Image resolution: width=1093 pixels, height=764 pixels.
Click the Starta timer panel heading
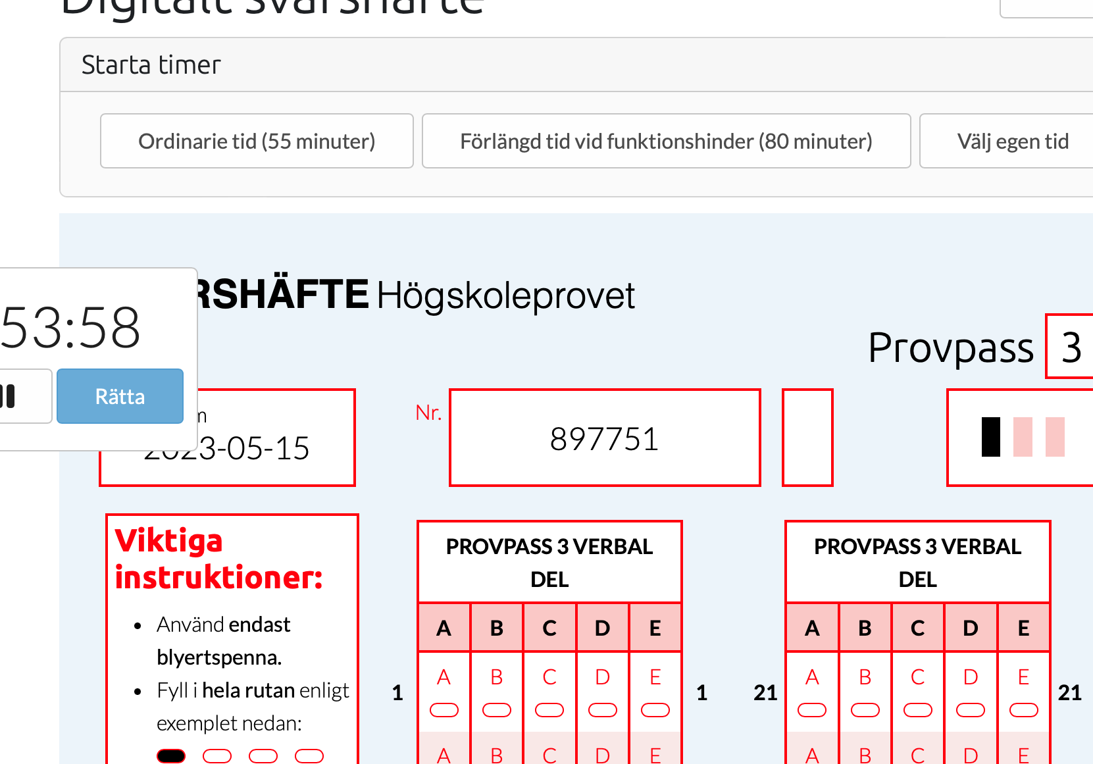coord(151,65)
